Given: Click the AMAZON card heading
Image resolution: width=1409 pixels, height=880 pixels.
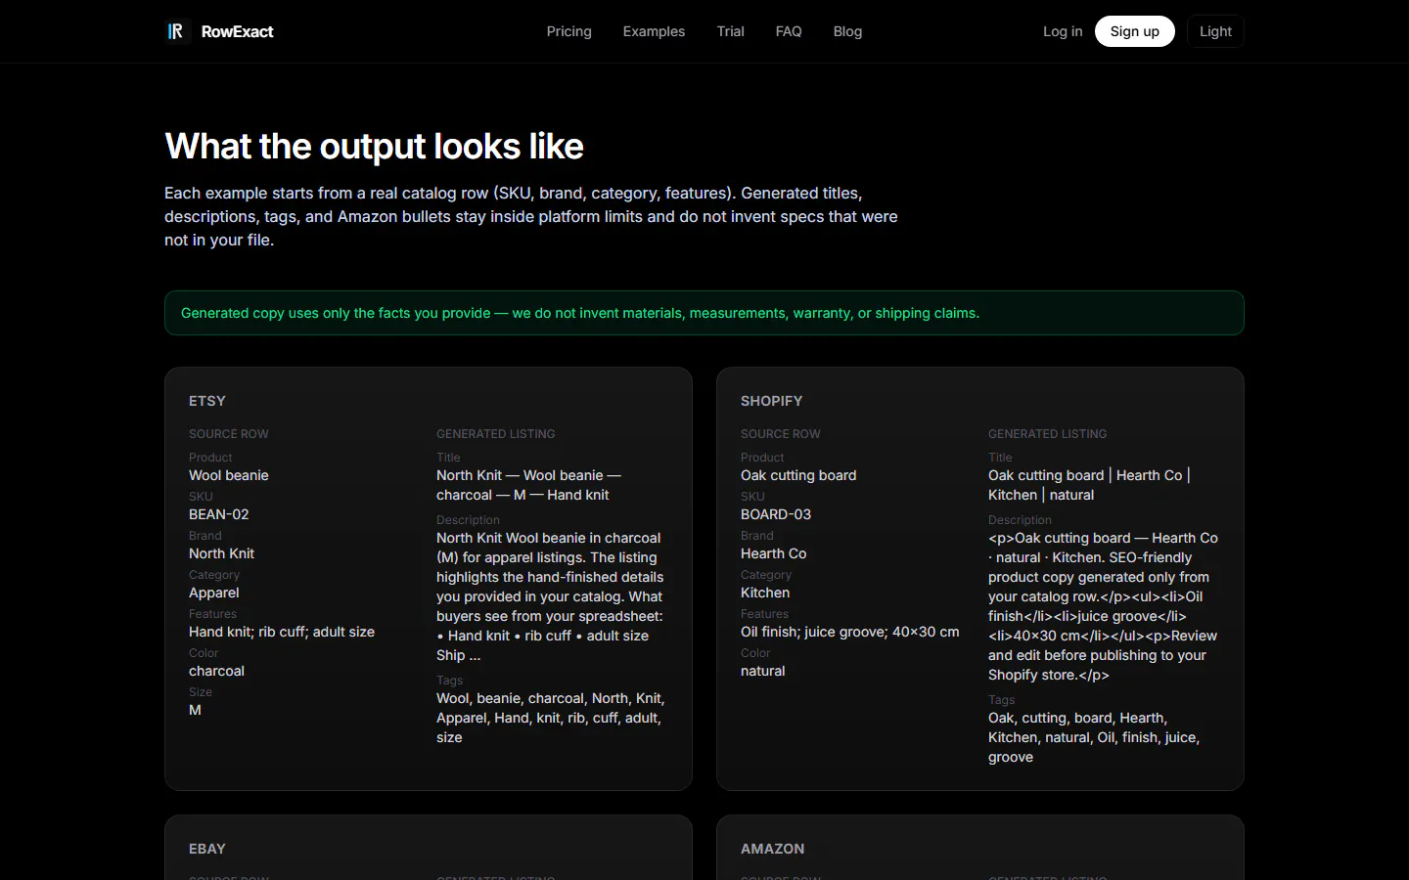Looking at the screenshot, I should pos(772,849).
